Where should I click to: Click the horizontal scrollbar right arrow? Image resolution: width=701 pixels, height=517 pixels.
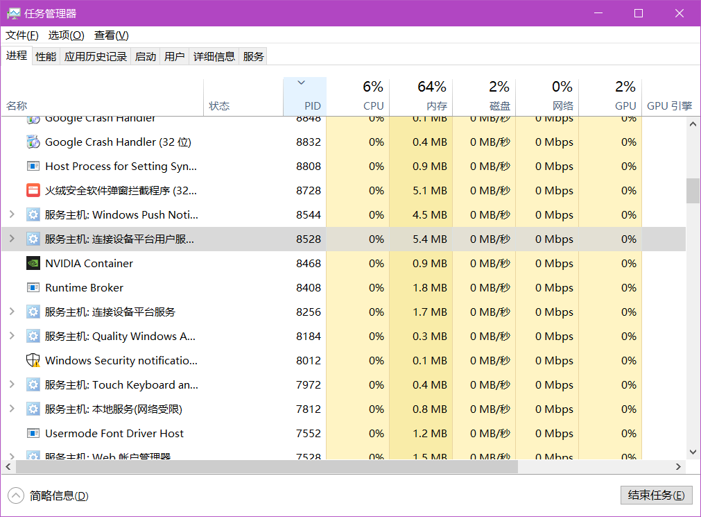678,466
